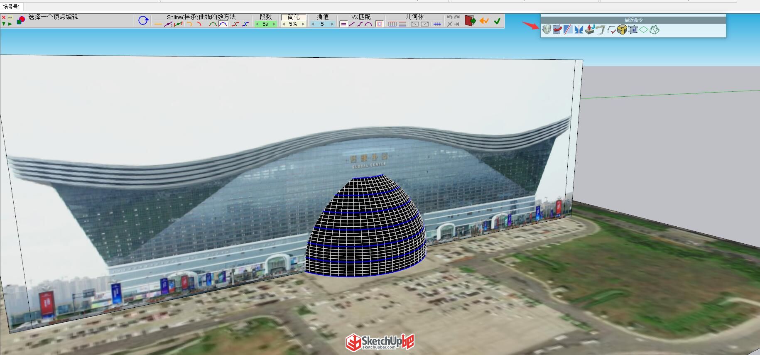Increase interpolation value with right arrow
Viewport: 760px width, 355px height.
(332, 24)
